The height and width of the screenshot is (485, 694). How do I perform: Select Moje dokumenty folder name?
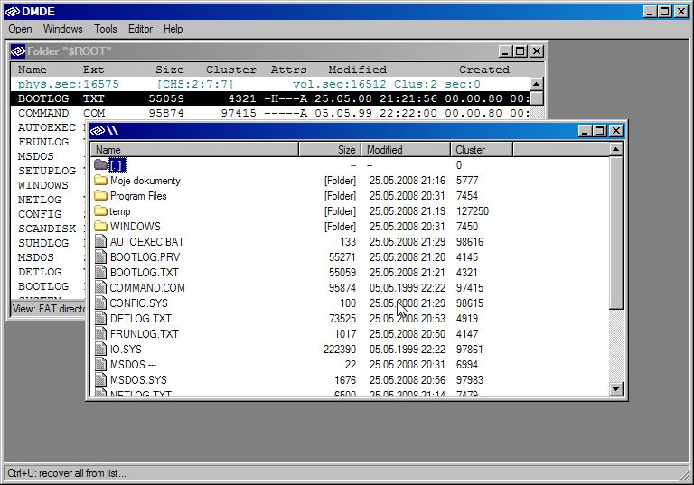click(x=145, y=180)
